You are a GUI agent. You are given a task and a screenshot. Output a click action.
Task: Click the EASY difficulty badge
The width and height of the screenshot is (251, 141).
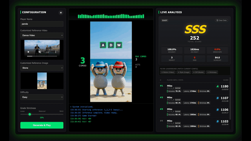[165, 20]
